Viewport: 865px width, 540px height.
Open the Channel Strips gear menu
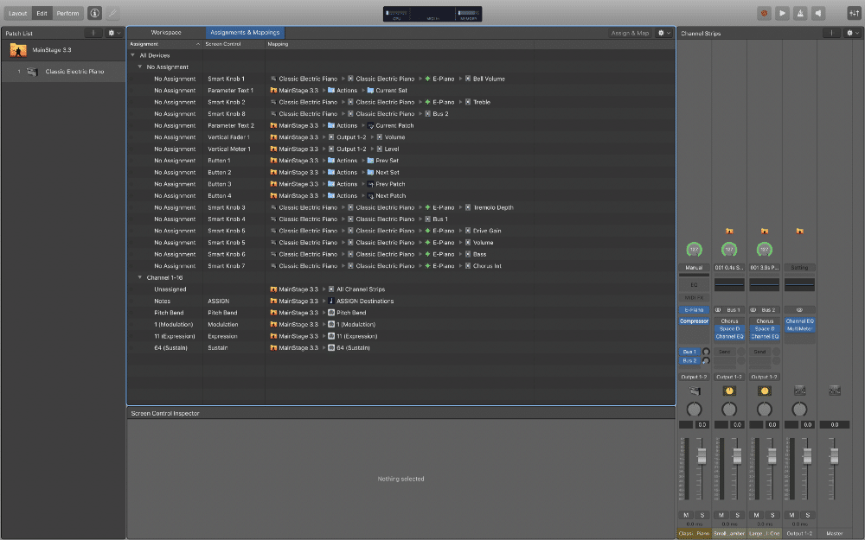pos(852,33)
